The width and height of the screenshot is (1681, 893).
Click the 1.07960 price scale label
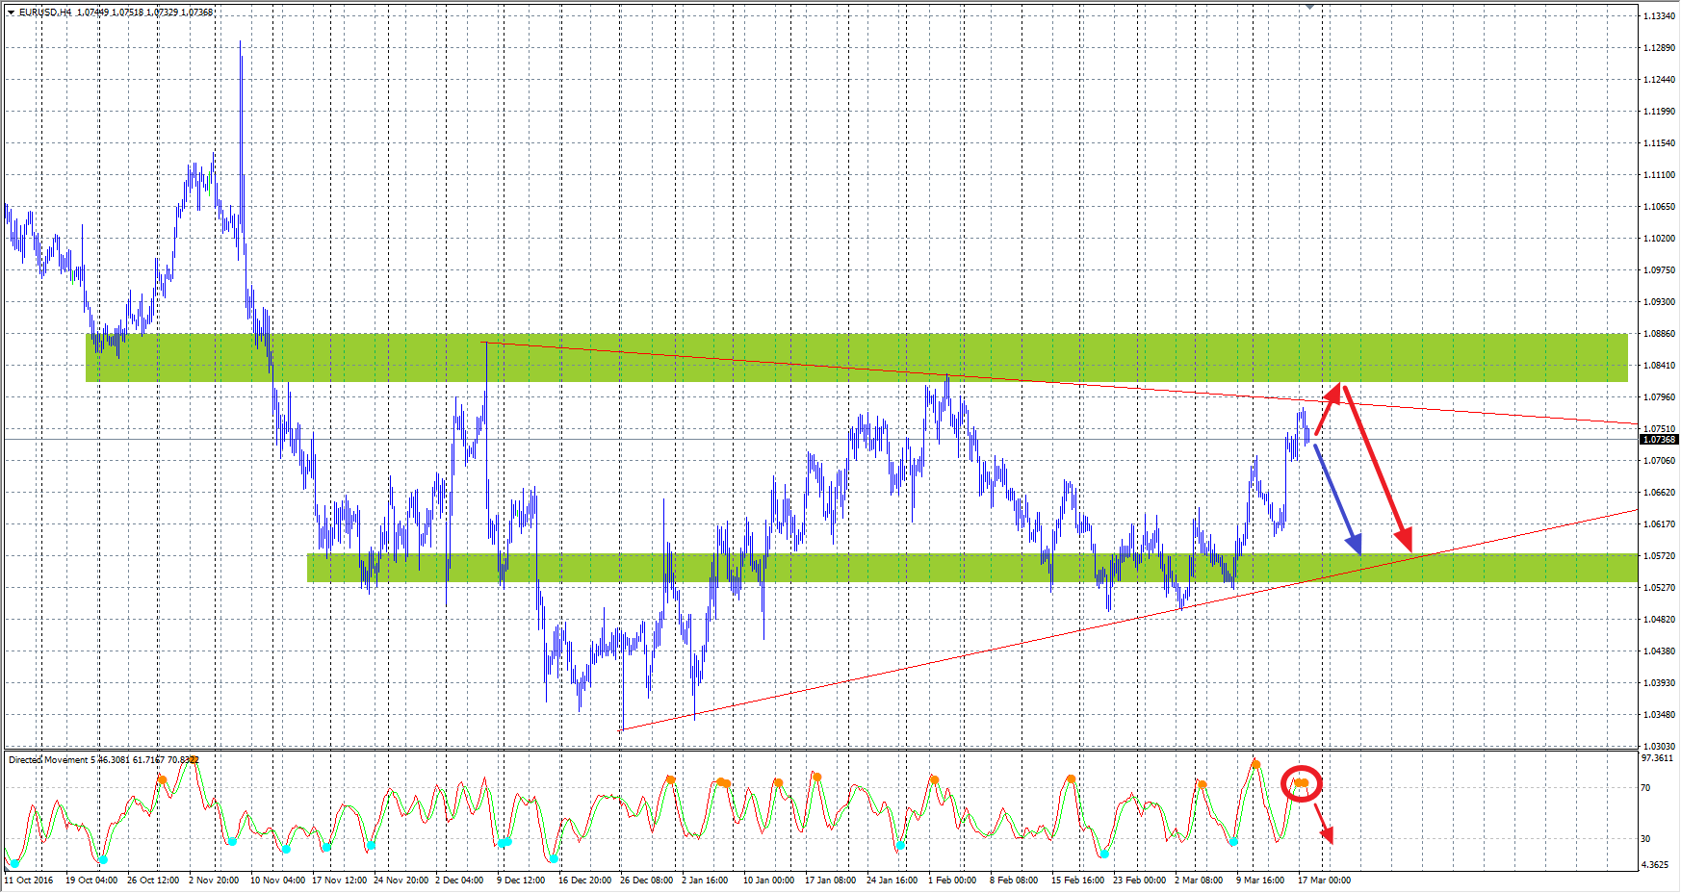tap(1660, 397)
